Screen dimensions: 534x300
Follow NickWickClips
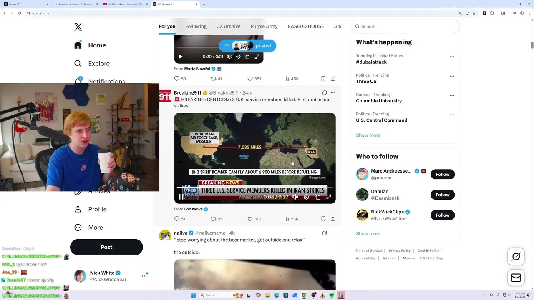(443, 215)
